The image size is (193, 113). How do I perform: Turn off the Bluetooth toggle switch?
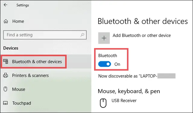[x=105, y=64]
